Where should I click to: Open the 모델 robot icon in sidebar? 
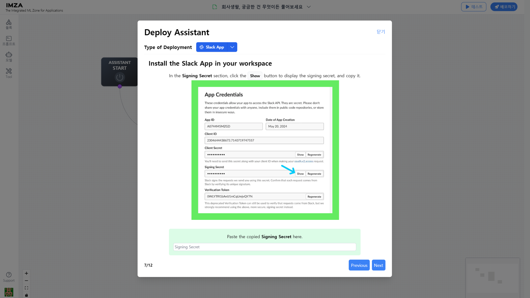pos(9,57)
